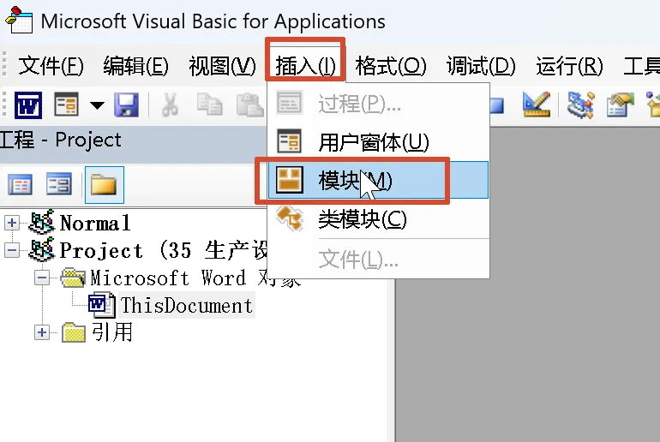The width and height of the screenshot is (660, 442).
Task: Select 类模块(C) from the insert menu
Action: pos(378,218)
